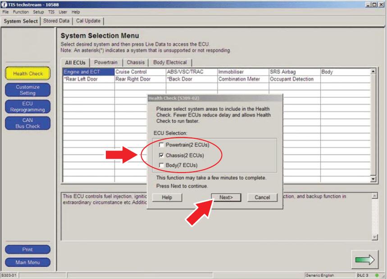The height and width of the screenshot is (279, 387).
Task: Select the Cruise Control system
Action: click(140, 72)
